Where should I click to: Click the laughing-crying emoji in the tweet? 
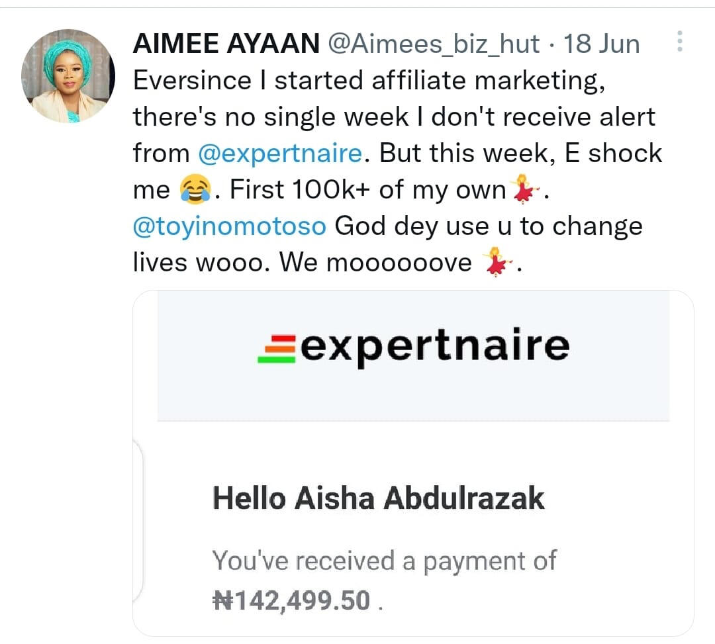pyautogui.click(x=195, y=191)
